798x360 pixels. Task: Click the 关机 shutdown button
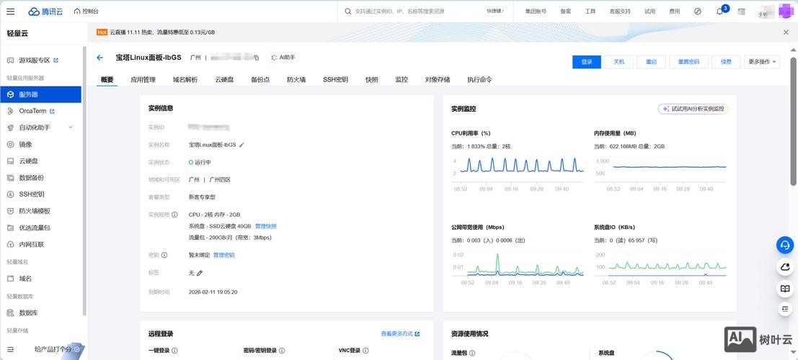pos(619,62)
